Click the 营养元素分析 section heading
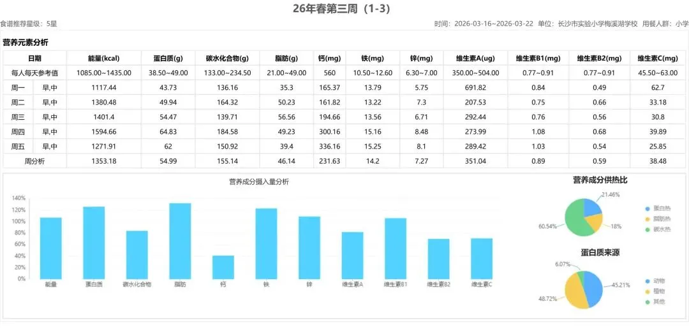The image size is (689, 332). tap(26, 43)
